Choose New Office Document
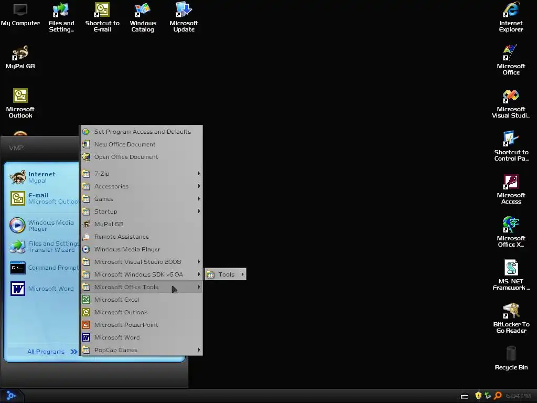 (x=142, y=144)
